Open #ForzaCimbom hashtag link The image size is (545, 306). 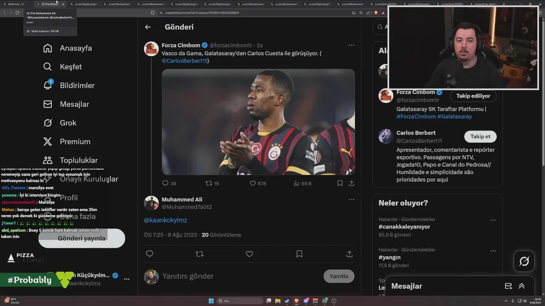(416, 116)
